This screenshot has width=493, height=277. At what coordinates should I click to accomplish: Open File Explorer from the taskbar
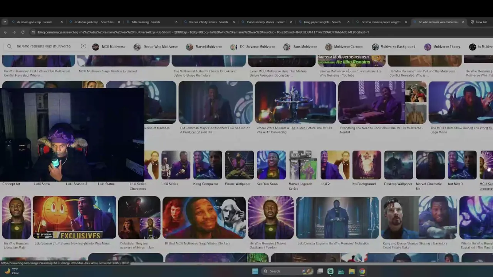pyautogui.click(x=351, y=271)
